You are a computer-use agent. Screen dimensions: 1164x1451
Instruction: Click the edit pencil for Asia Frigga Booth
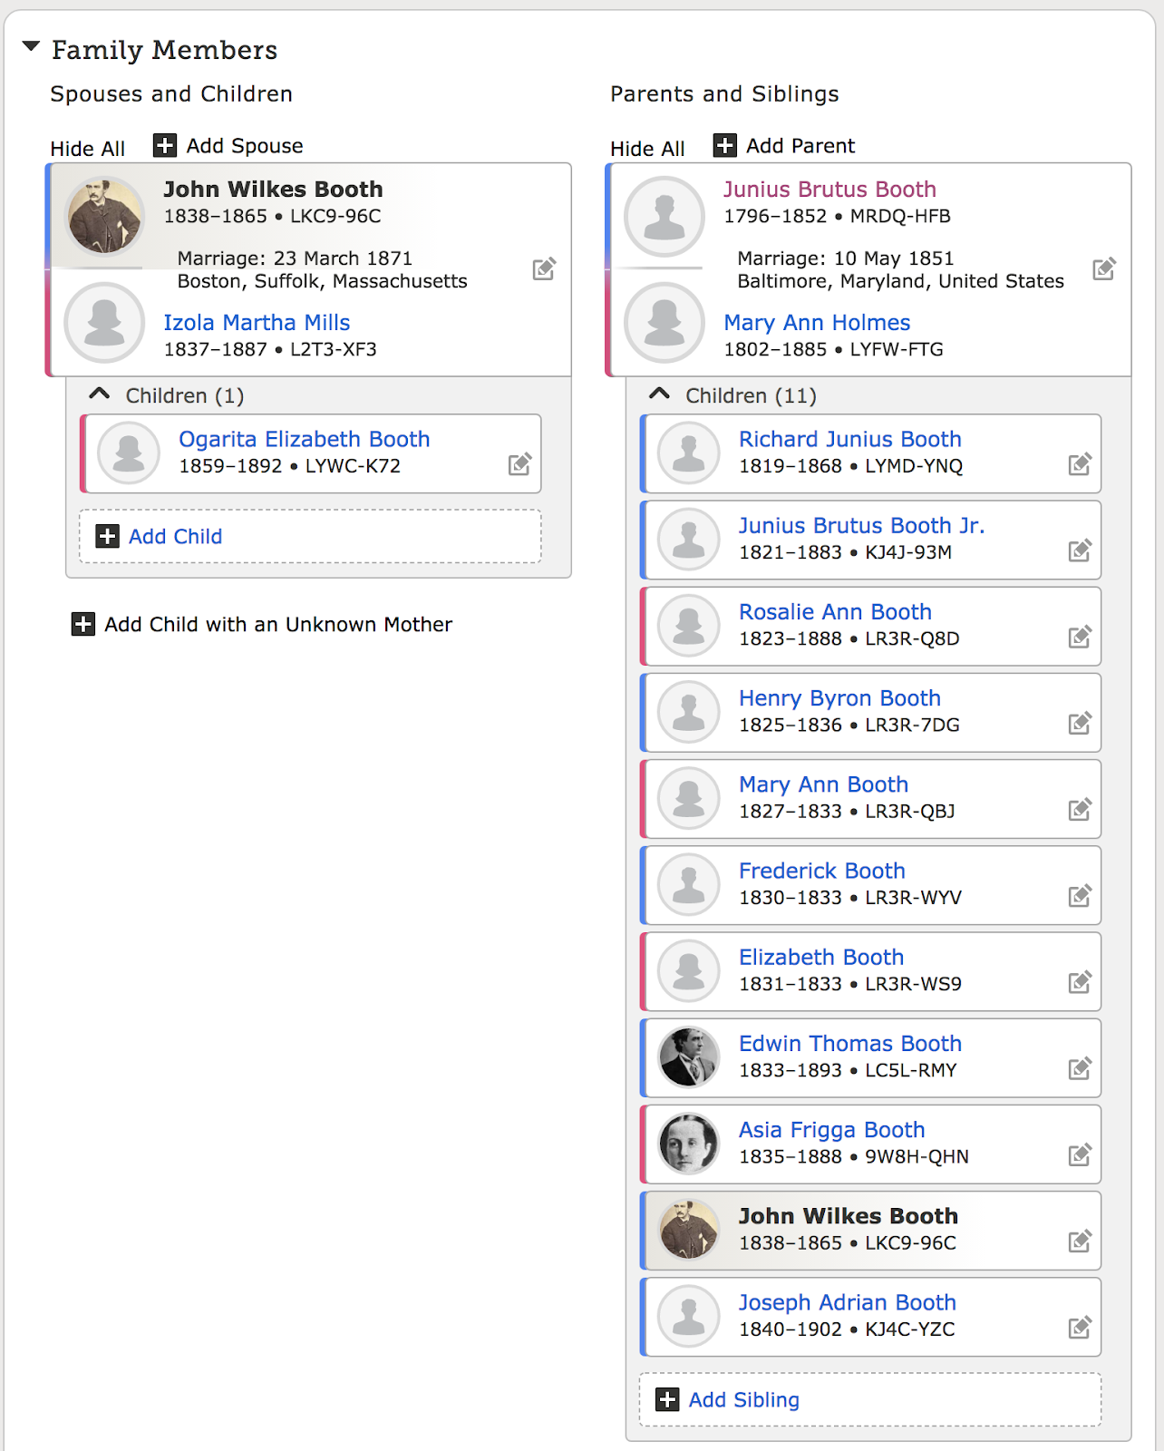coord(1080,1154)
